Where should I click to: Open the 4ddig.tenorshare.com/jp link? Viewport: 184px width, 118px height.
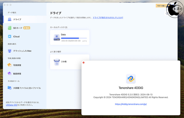131,104
